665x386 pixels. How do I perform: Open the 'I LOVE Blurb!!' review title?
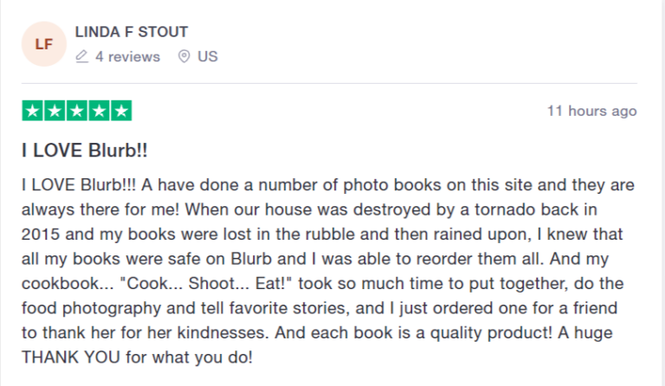(84, 151)
